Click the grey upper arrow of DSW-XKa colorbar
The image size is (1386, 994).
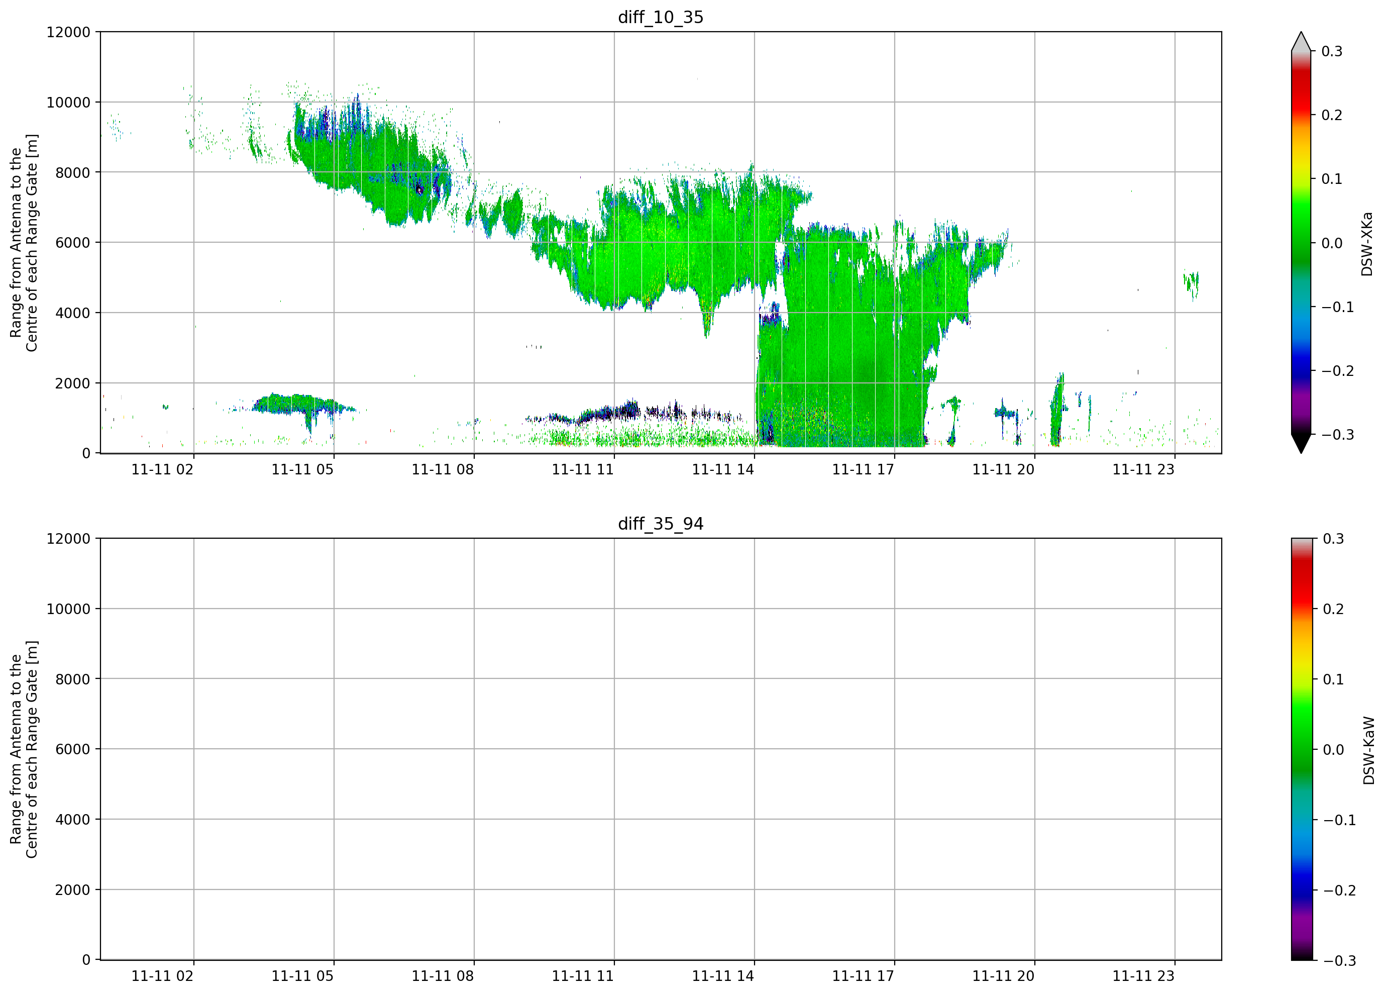click(x=1301, y=42)
